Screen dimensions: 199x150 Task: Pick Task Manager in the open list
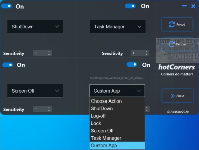point(117,138)
